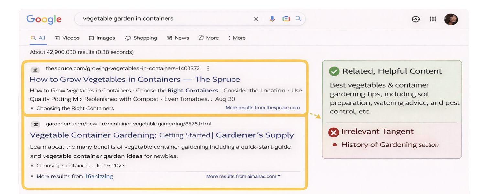Open How to Grow Vegetables in Containers link

click(x=135, y=80)
